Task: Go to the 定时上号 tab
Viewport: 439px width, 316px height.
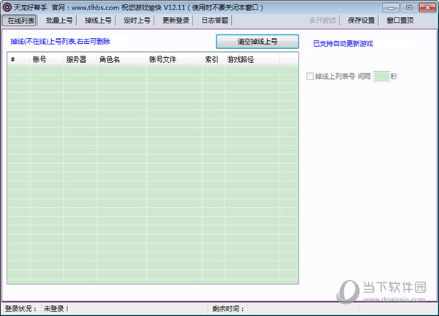Action: tap(137, 20)
